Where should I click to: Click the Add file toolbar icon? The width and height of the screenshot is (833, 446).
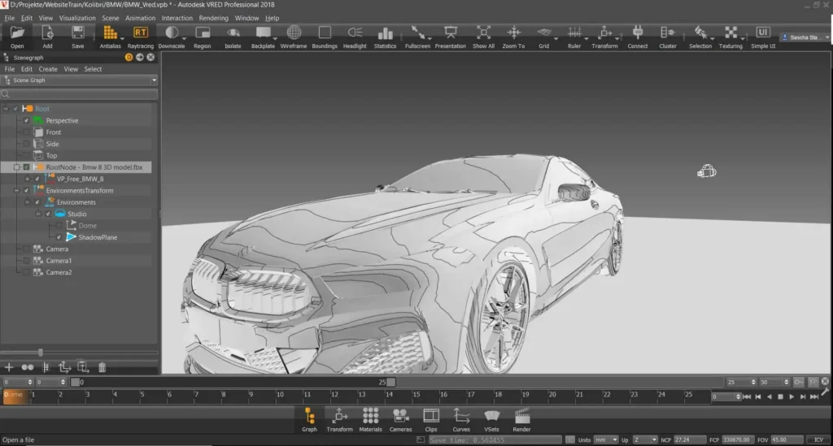coord(47,33)
